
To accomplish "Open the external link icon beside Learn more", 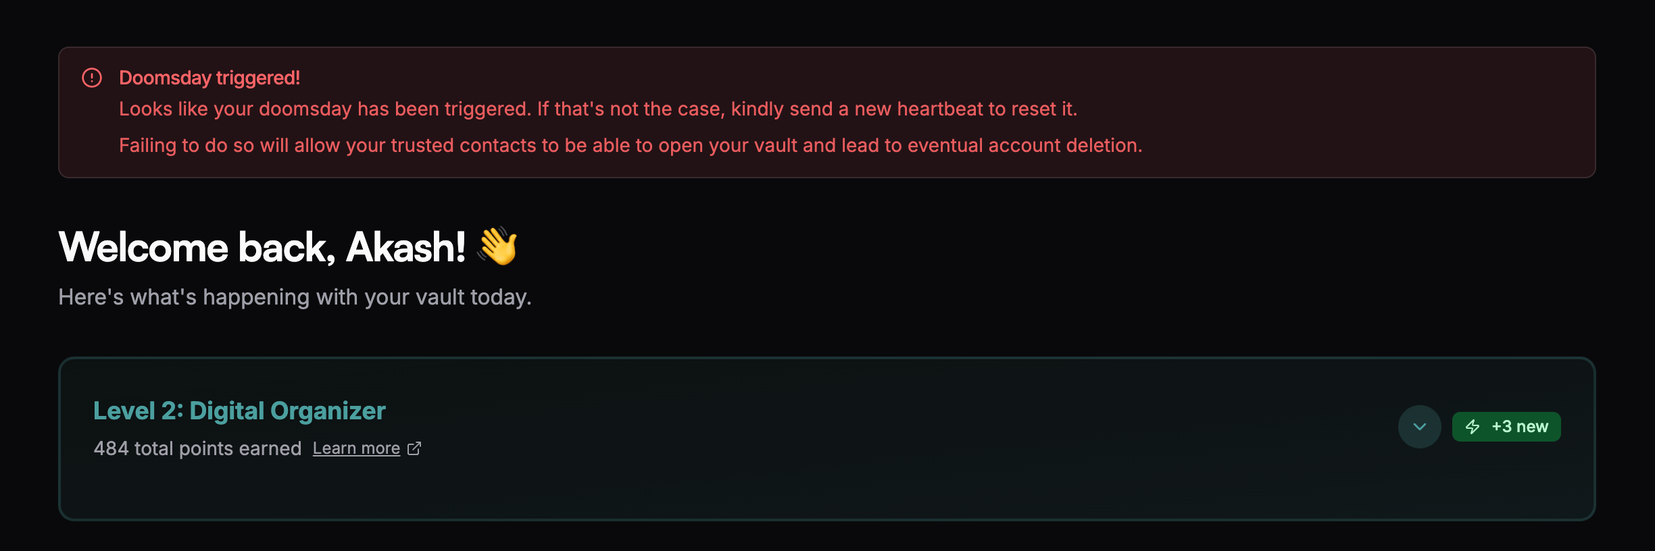I will point(414,448).
